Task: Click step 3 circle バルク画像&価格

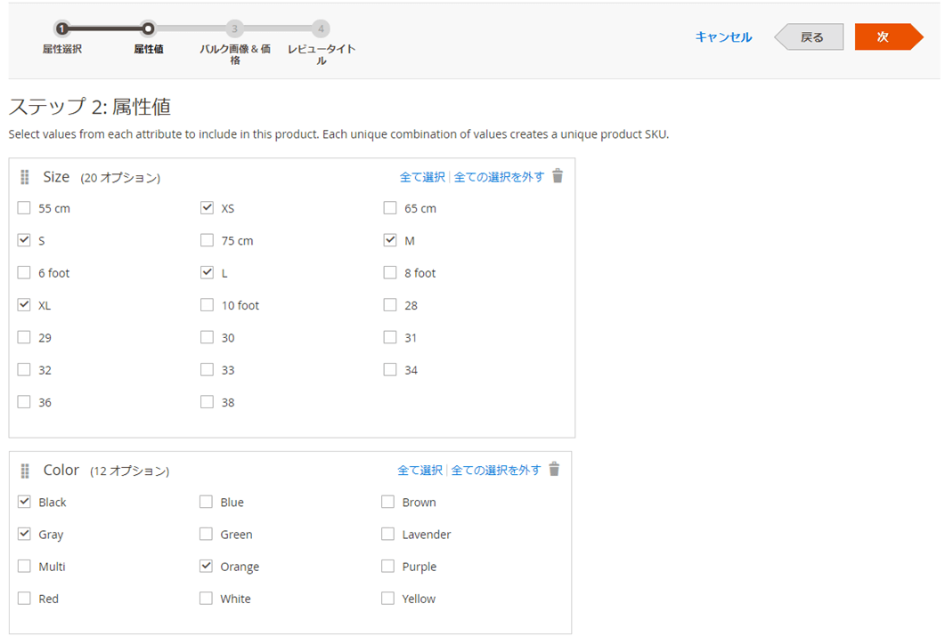Action: pyautogui.click(x=234, y=28)
